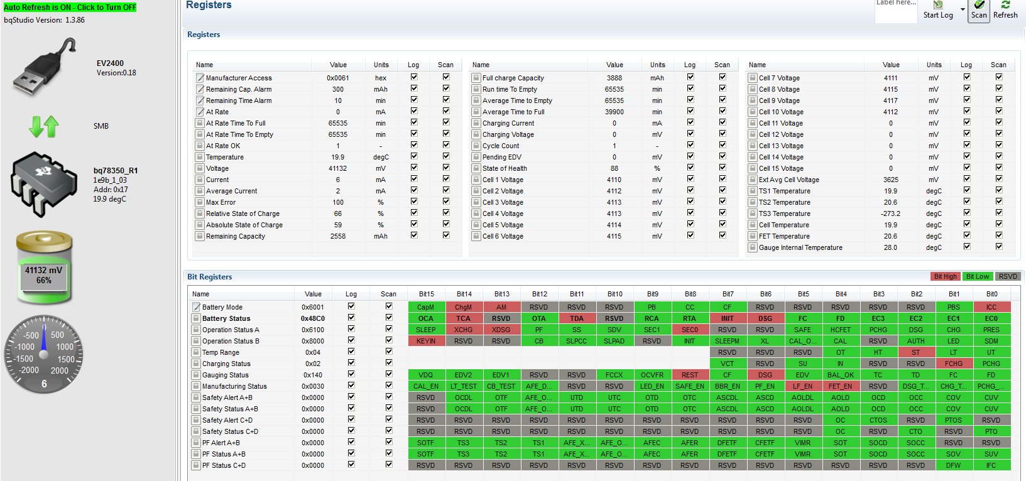Image resolution: width=1026 pixels, height=481 pixels.
Task: Uncheck the Log checkbox for Relative State of Charge
Action: point(414,213)
